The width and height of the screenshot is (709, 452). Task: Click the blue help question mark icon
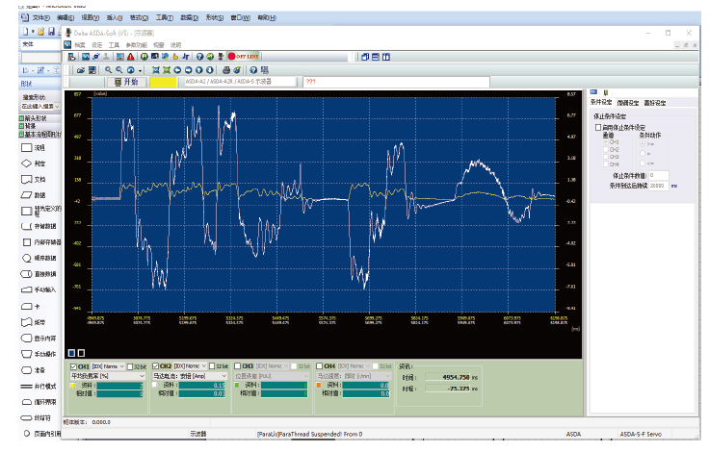coord(252,70)
